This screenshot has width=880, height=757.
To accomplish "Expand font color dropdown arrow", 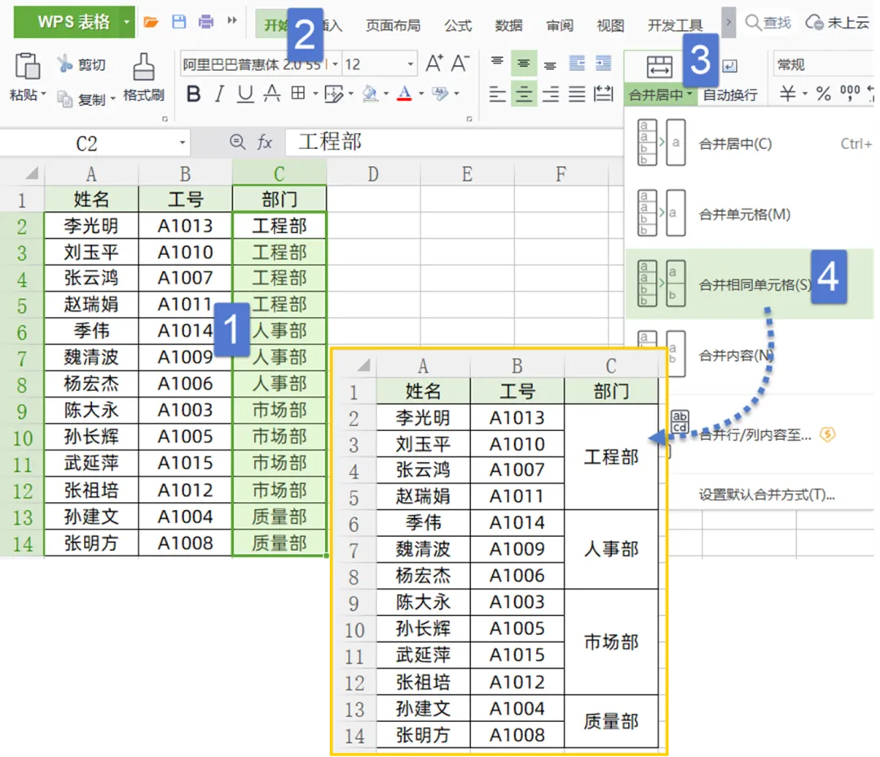I will (x=421, y=94).
